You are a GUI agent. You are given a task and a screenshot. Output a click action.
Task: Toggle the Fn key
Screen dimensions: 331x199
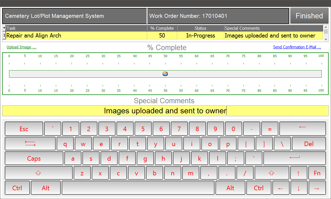[317, 173]
